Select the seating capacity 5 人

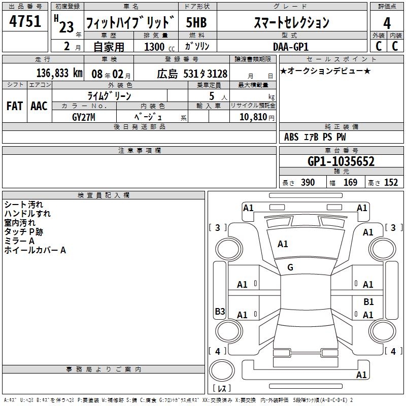[218, 96]
